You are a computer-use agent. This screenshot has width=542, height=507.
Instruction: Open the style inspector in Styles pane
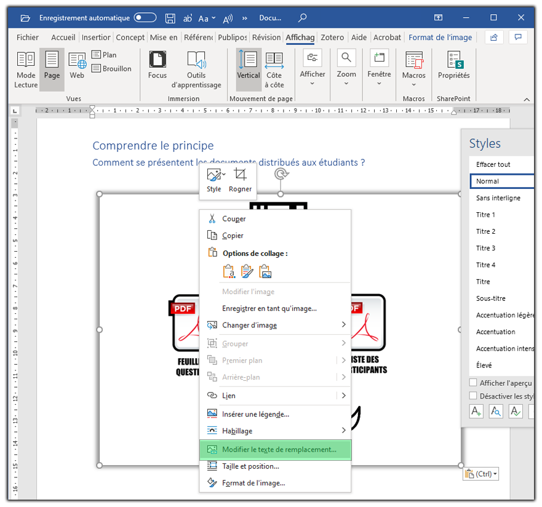pyautogui.click(x=496, y=411)
